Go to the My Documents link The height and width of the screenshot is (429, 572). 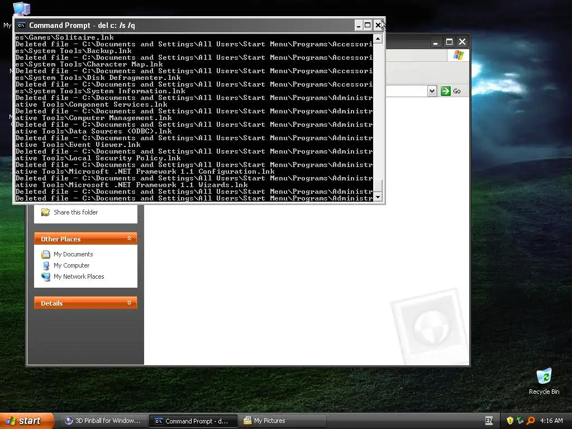pos(73,254)
